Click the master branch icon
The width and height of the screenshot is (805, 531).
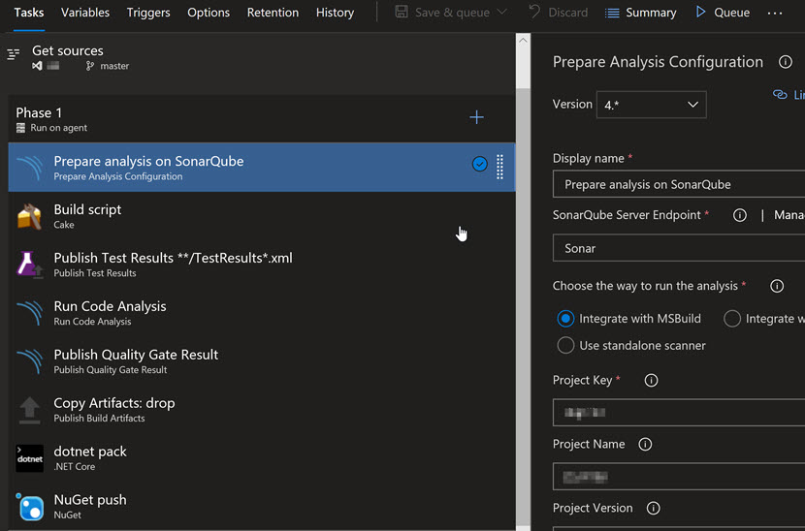(90, 66)
